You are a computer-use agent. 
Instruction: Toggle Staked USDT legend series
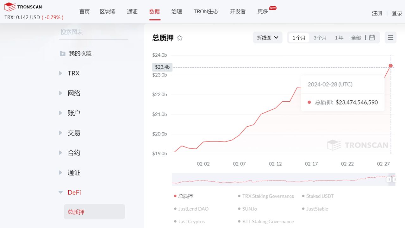(x=320, y=196)
